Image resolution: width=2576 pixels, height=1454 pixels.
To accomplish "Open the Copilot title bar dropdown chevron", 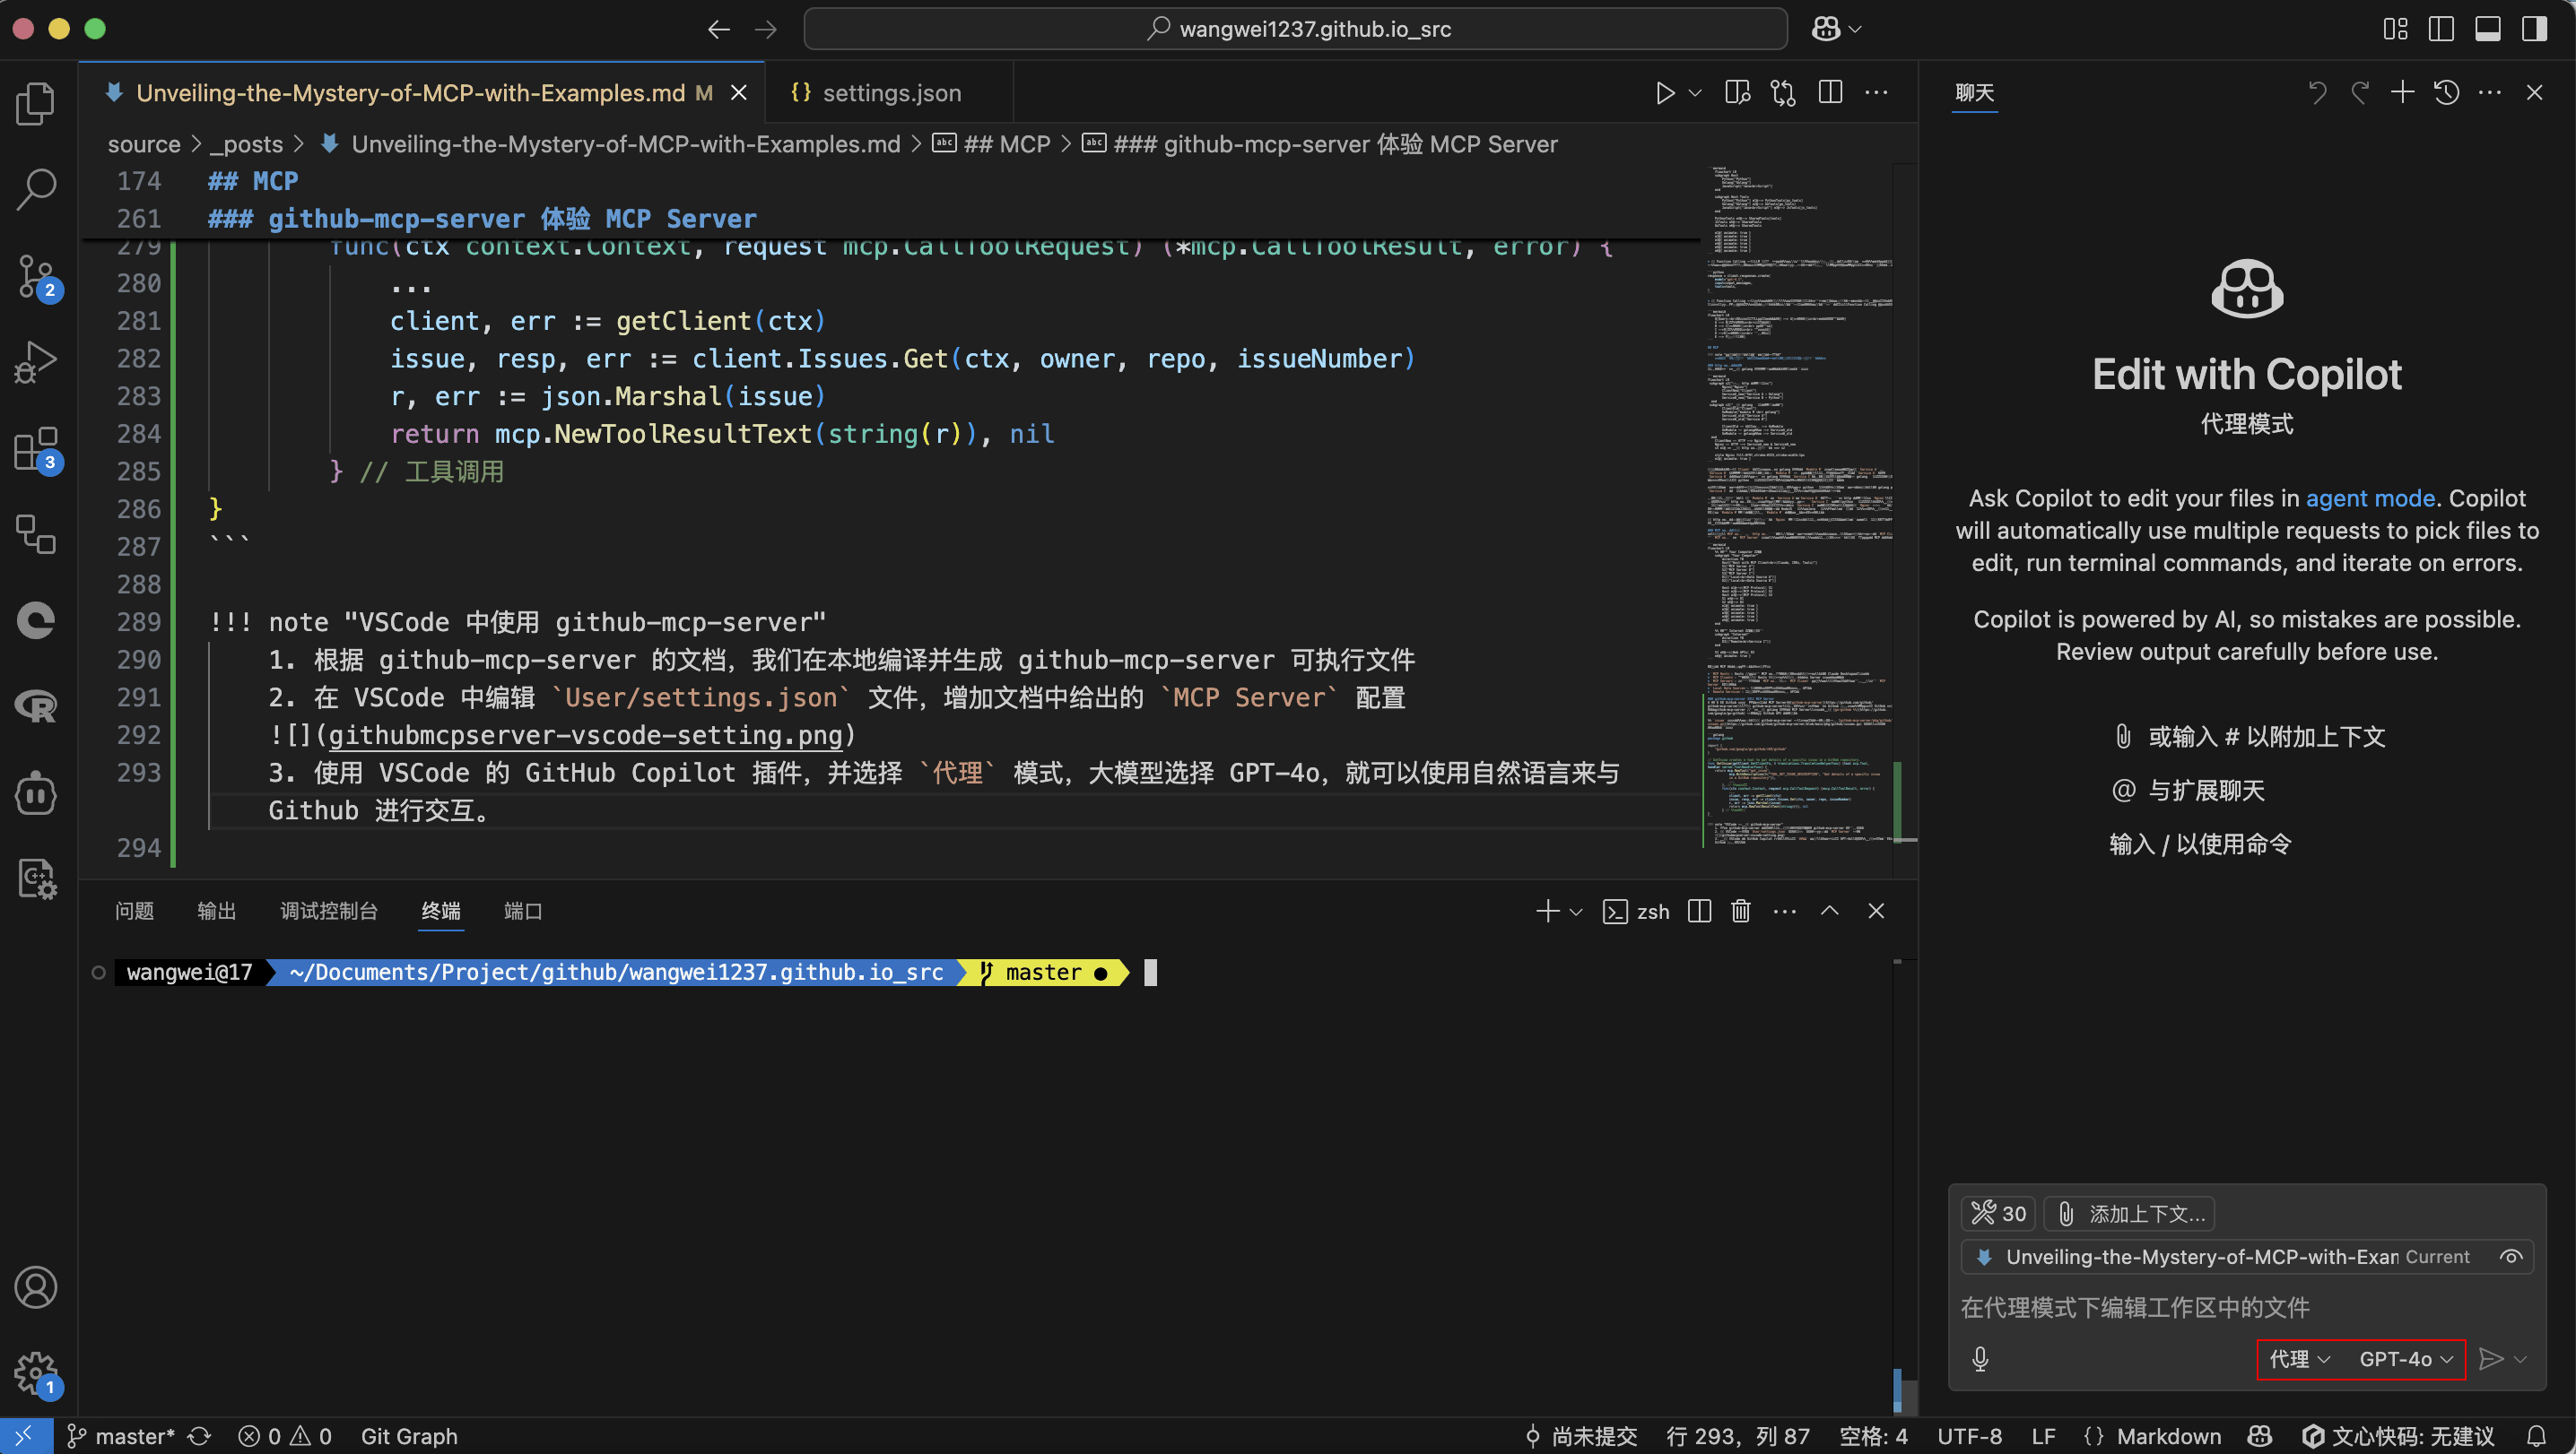I will (x=1856, y=29).
